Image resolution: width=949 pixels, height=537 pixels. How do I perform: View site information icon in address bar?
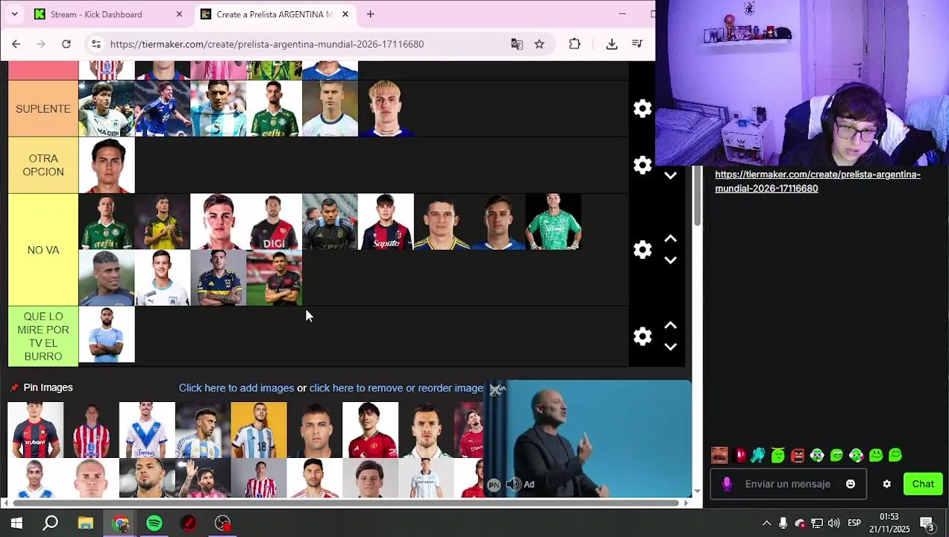pyautogui.click(x=95, y=44)
